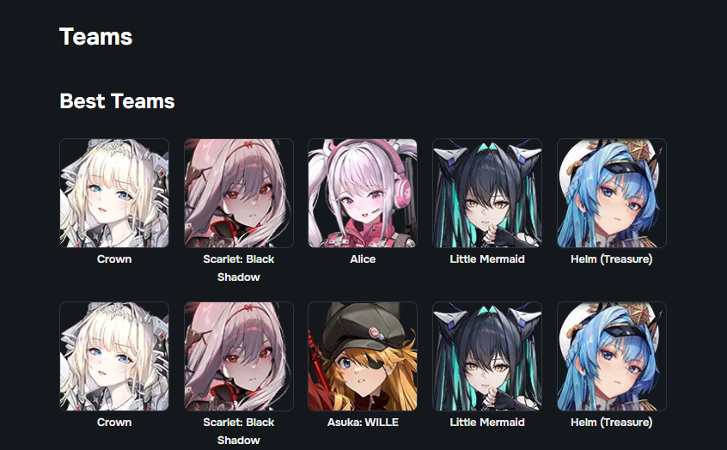727x450 pixels.
Task: Open Crown portrait in first team
Action: point(114,192)
